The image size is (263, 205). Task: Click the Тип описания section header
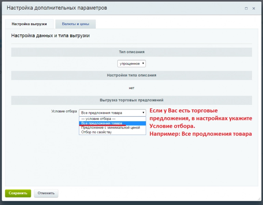(x=131, y=52)
